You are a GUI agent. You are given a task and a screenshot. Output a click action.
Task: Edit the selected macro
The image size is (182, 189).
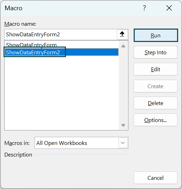pyautogui.click(x=156, y=69)
